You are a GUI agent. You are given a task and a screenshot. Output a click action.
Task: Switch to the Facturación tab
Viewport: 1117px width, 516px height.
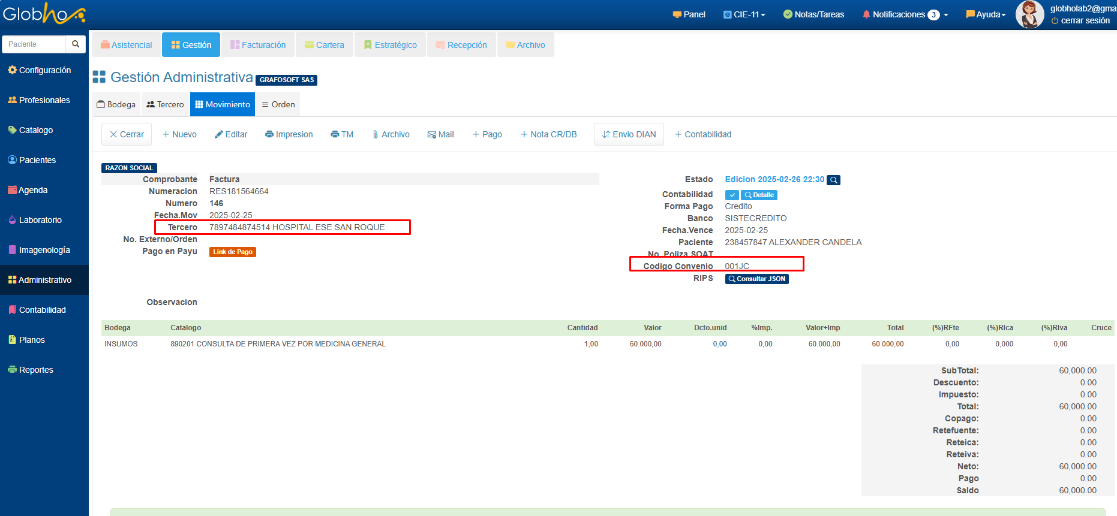(258, 45)
